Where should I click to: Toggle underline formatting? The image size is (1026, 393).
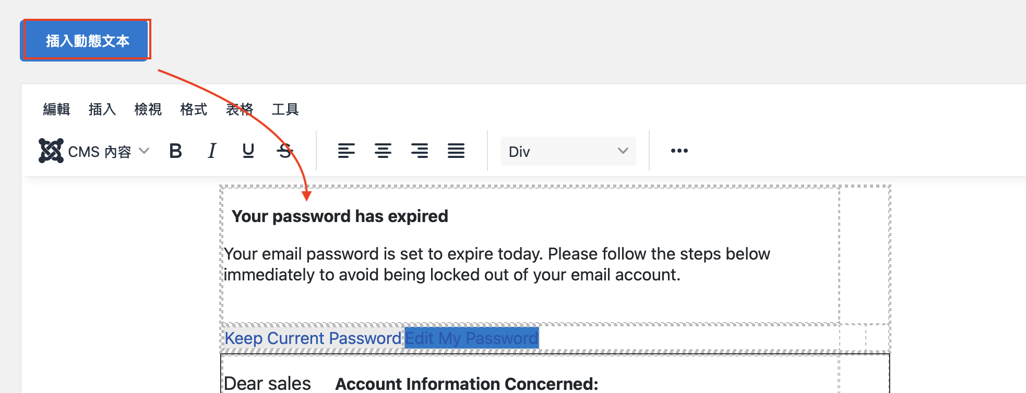click(x=248, y=151)
